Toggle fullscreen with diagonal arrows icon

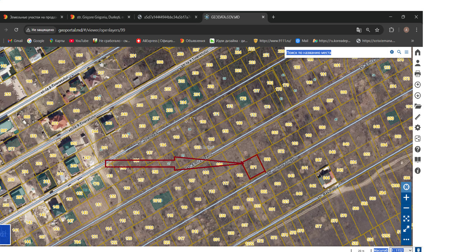click(x=406, y=229)
